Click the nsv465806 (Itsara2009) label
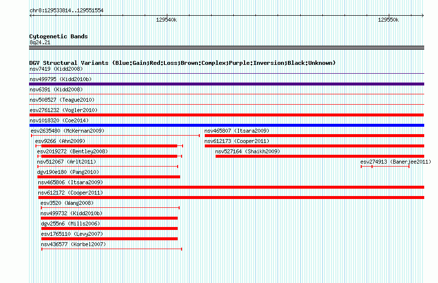 pos(70,182)
